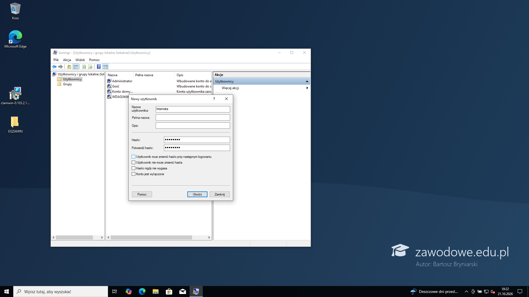Click the Export list toolbar icon
This screenshot has height=297, width=529.
[x=90, y=67]
